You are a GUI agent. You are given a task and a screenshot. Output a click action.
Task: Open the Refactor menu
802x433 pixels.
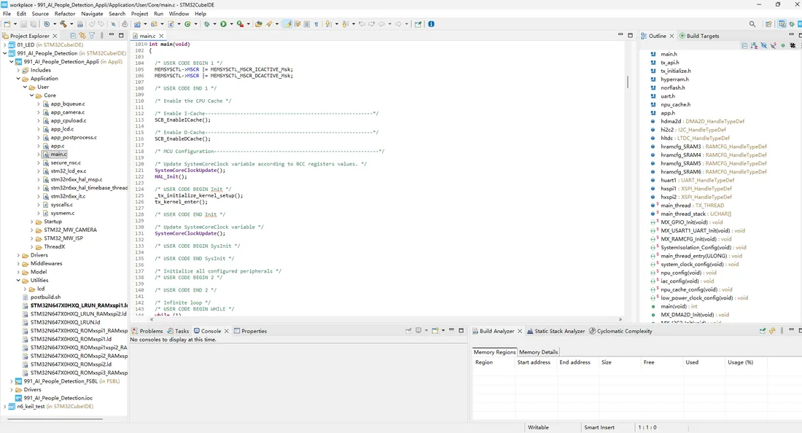65,14
